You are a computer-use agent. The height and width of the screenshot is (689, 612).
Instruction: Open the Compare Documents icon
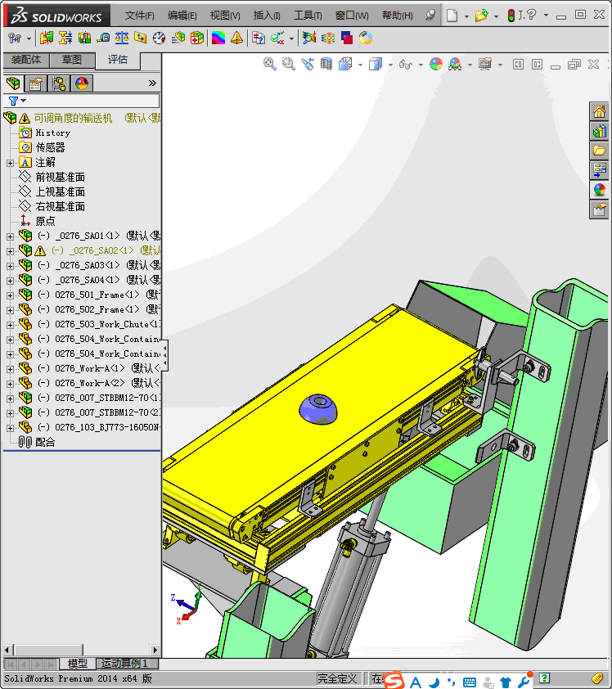coord(259,38)
